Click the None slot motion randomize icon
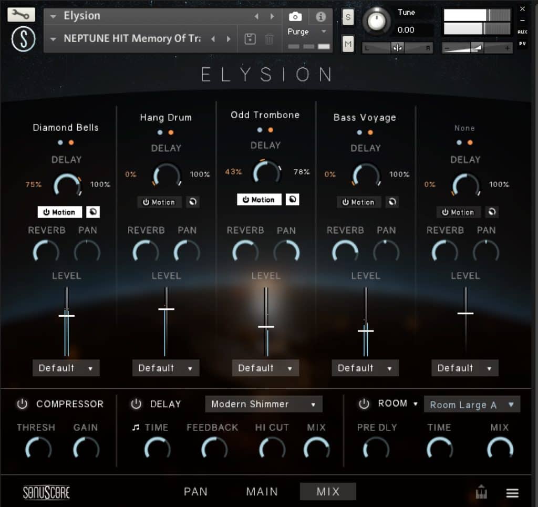 (492, 212)
